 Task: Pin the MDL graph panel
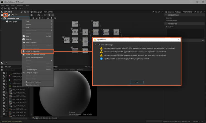(153, 12)
